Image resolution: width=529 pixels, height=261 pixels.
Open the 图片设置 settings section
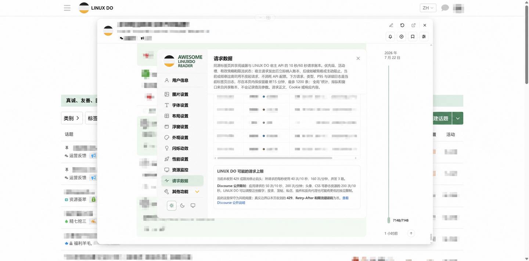(x=182, y=94)
